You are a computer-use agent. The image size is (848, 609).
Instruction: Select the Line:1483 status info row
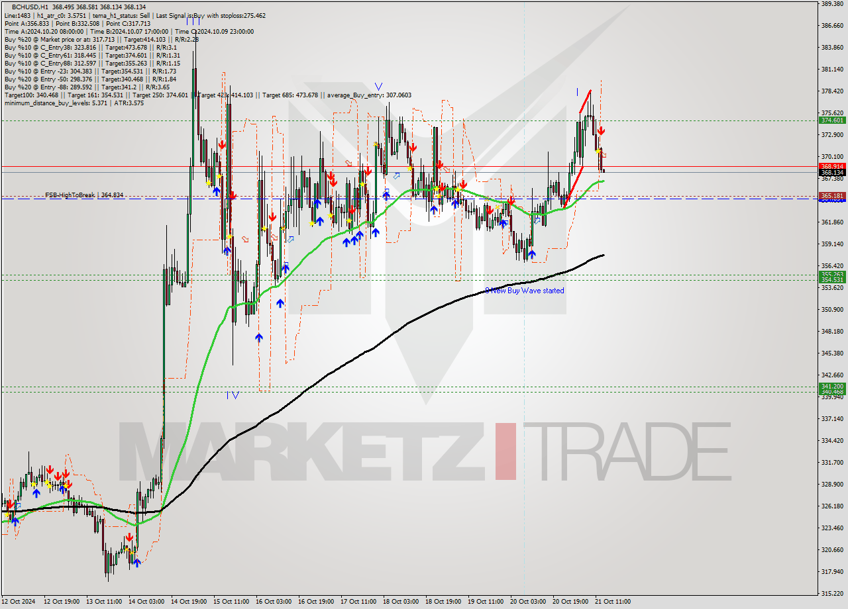click(x=135, y=15)
